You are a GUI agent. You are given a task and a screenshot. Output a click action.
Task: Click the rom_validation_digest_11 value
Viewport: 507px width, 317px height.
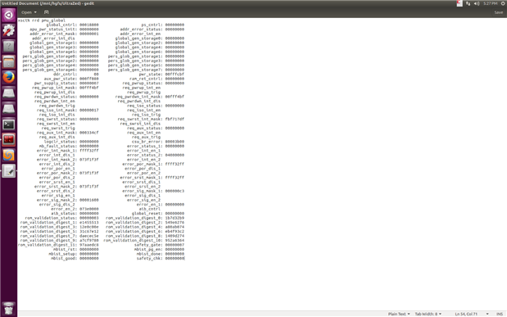[x=89, y=245]
